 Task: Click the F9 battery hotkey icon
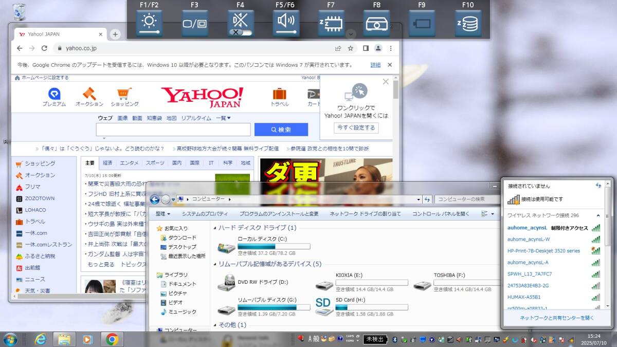pos(422,23)
